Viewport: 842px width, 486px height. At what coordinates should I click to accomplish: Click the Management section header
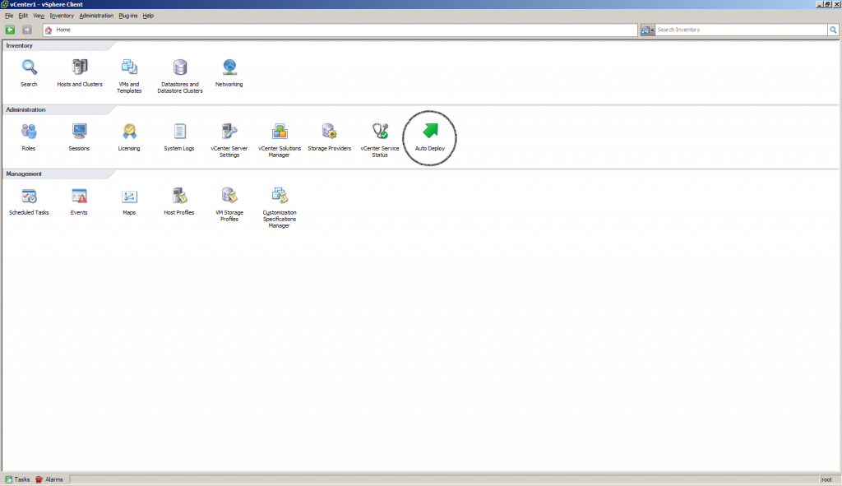(24, 174)
